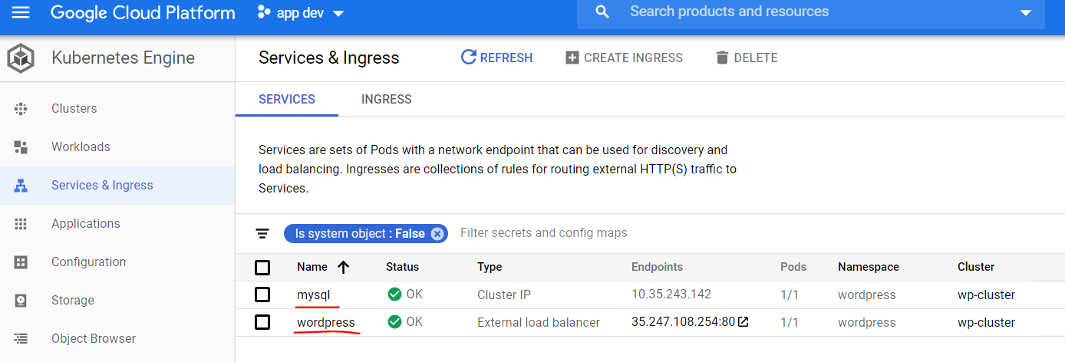Click the Configuration sidebar icon
Screen dimensions: 1065x362
click(21, 262)
